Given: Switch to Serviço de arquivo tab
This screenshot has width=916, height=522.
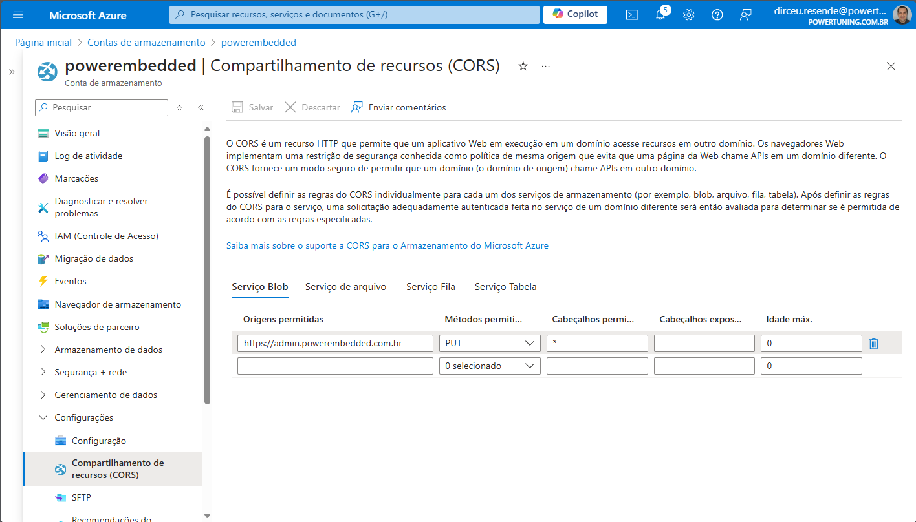Looking at the screenshot, I should coord(345,287).
